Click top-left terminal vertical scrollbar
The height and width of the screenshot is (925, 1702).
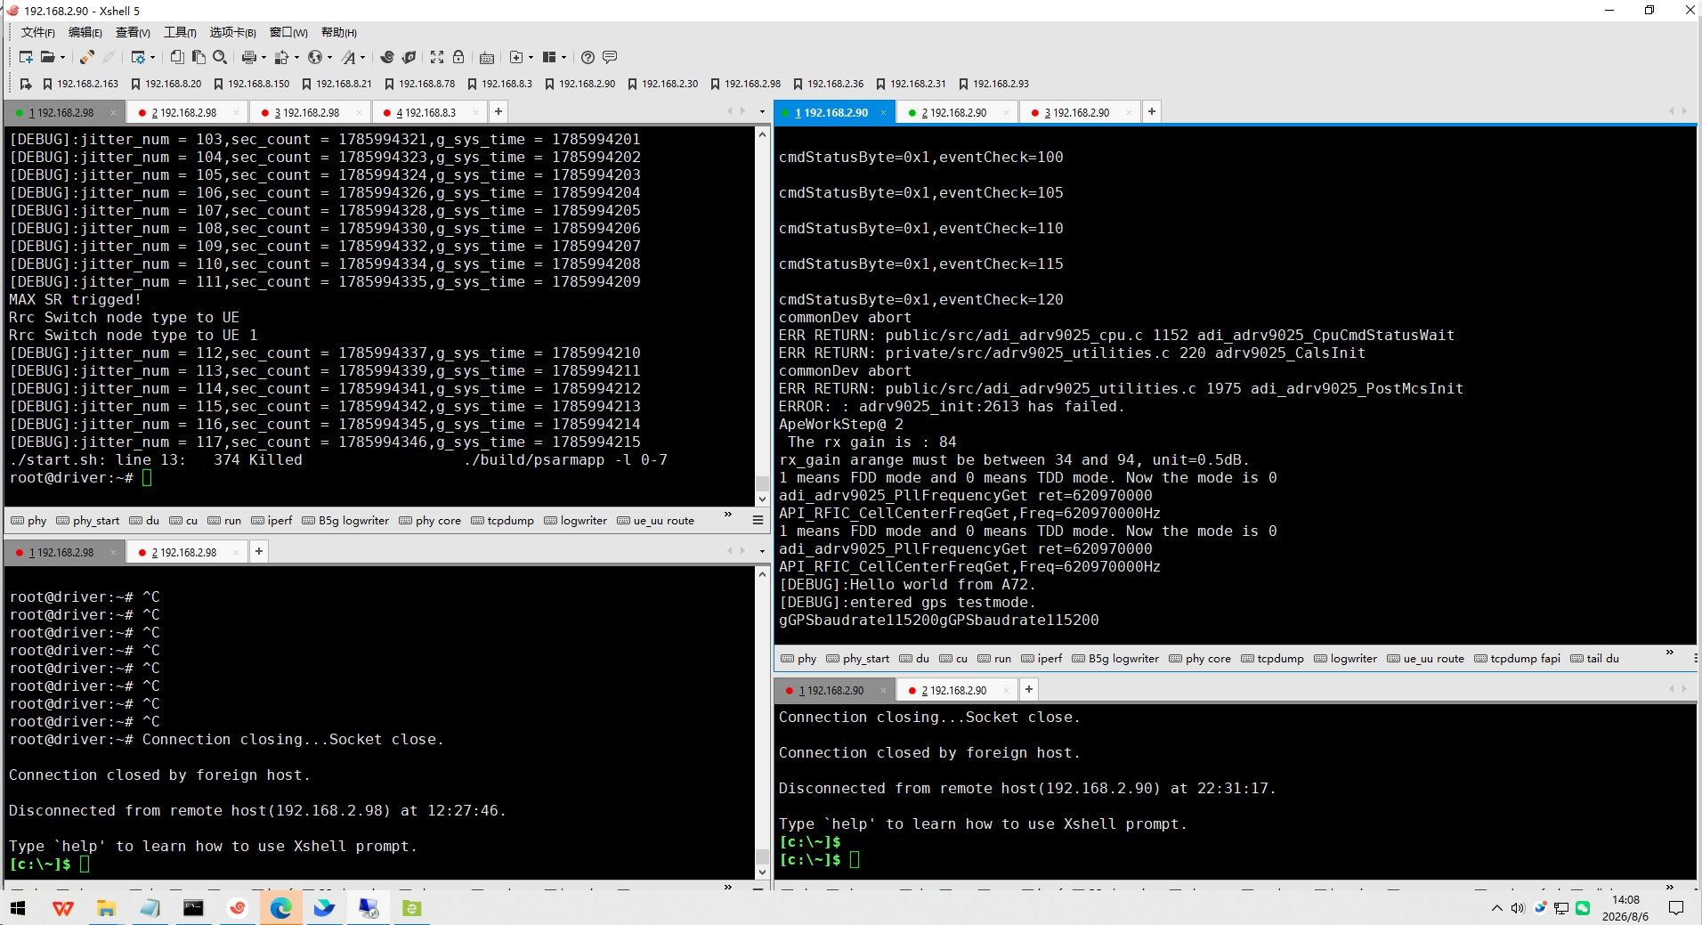(762, 316)
